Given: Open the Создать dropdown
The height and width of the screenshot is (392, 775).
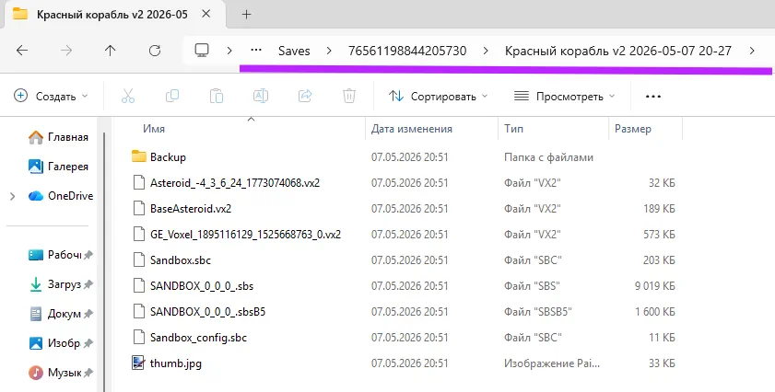Looking at the screenshot, I should tap(51, 97).
